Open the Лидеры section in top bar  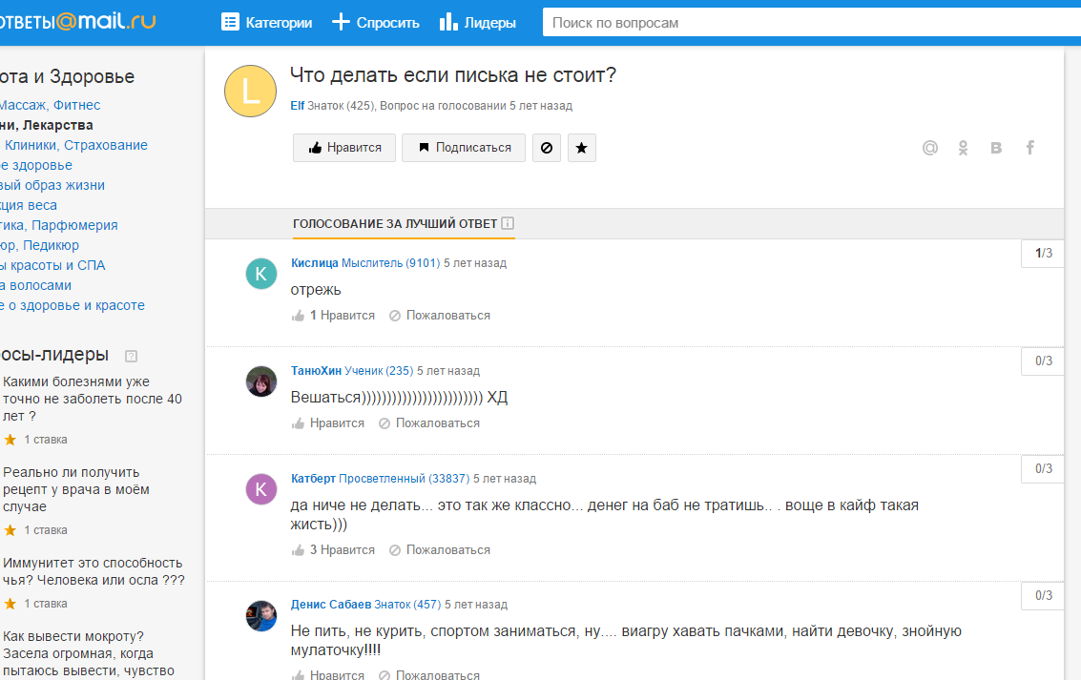pyautogui.click(x=477, y=23)
